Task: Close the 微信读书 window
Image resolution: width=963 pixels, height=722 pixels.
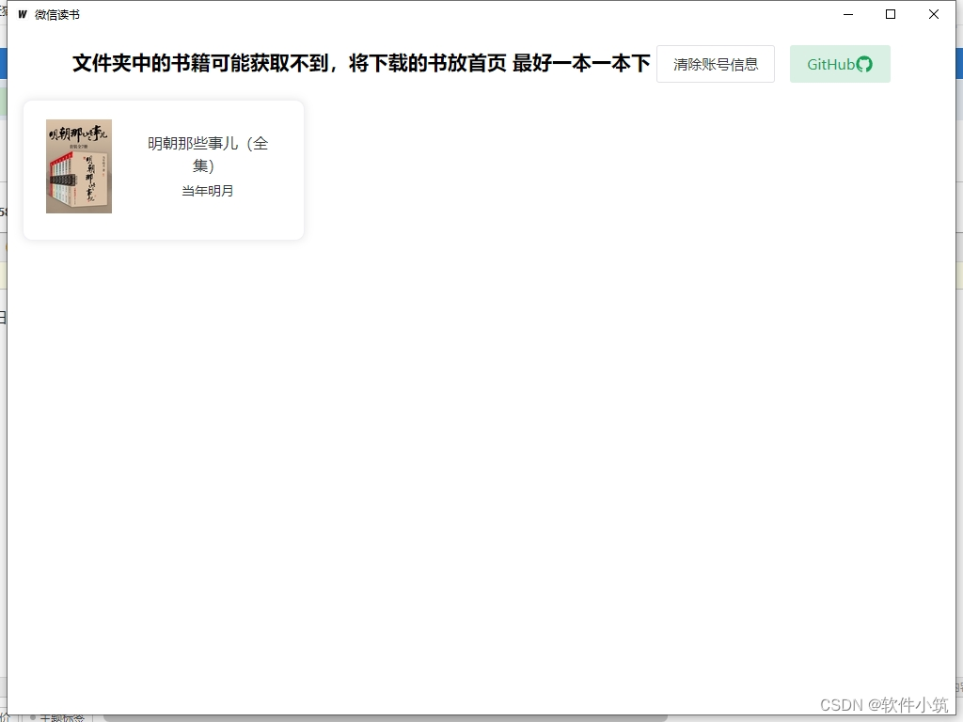Action: pyautogui.click(x=934, y=14)
